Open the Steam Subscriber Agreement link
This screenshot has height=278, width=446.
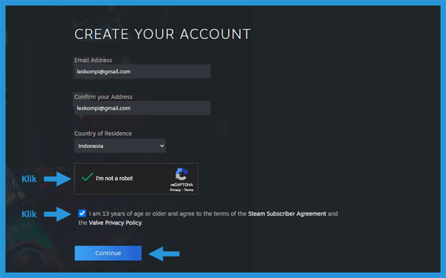coord(287,213)
